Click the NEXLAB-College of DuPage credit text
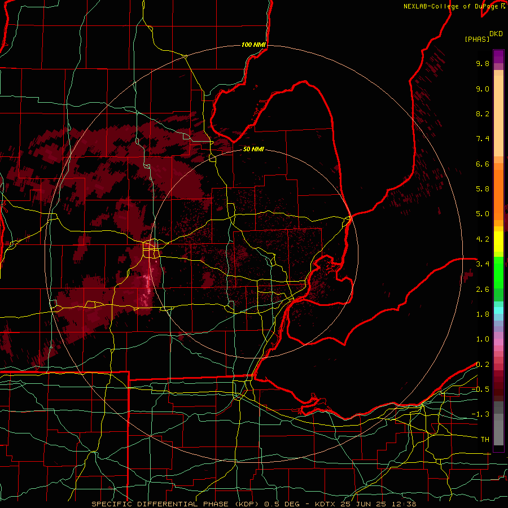This screenshot has height=508, width=508. (x=452, y=6)
